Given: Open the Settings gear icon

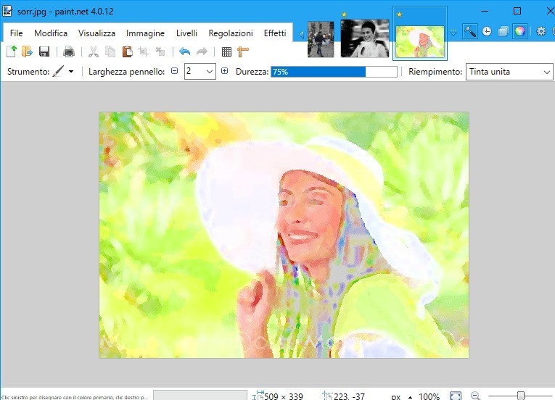Looking at the screenshot, I should tap(540, 31).
